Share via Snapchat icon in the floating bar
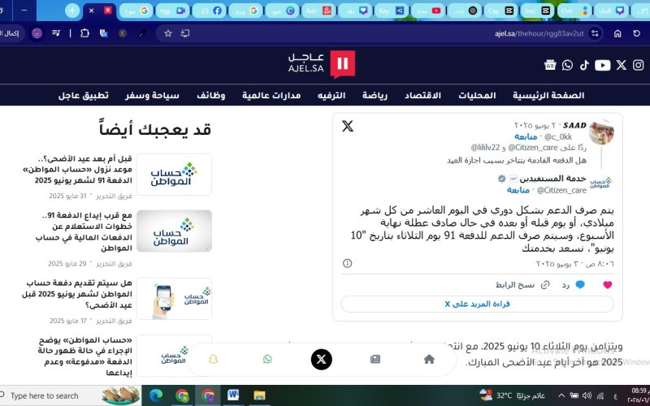The image size is (650, 406). point(214,359)
